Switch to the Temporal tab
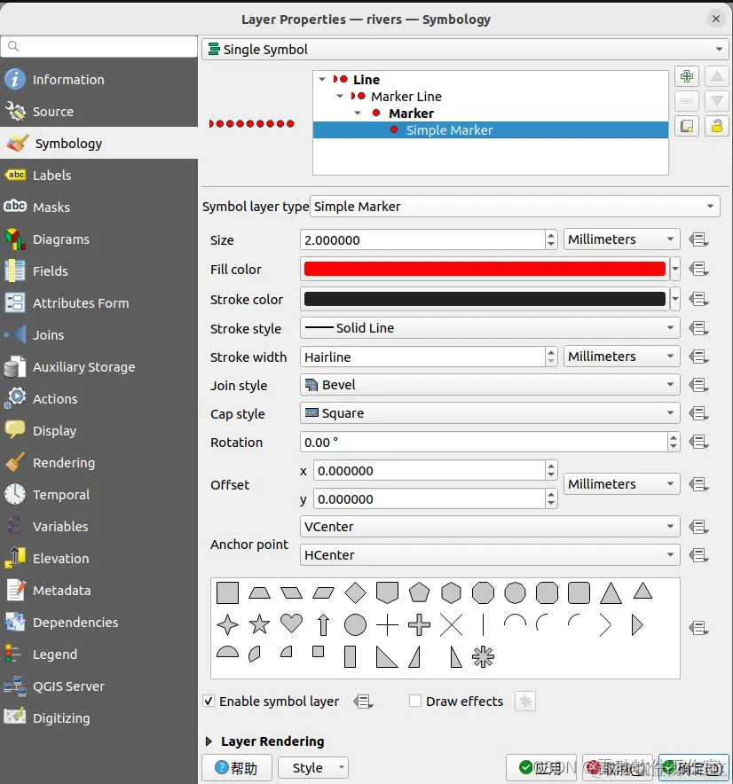 [99, 495]
